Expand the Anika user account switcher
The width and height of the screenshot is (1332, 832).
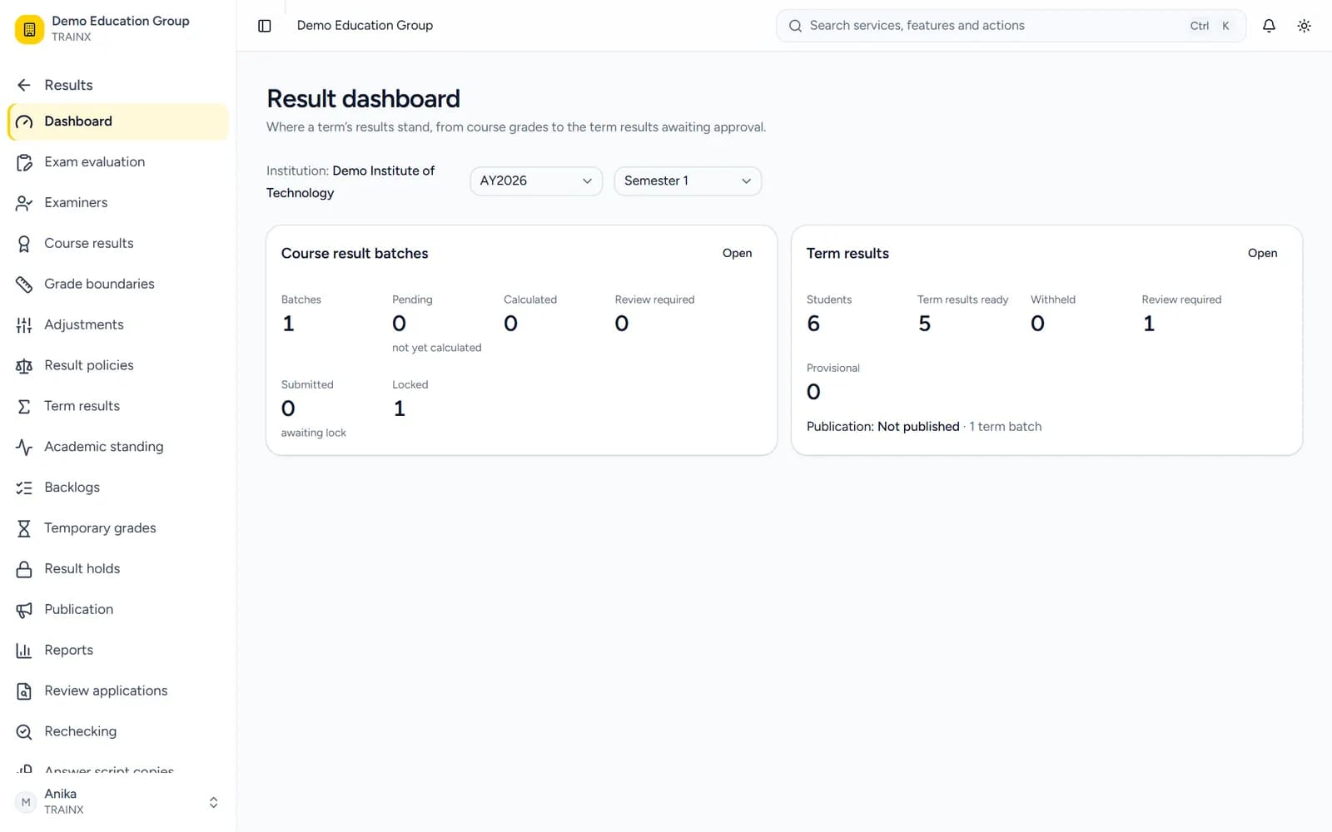tap(213, 802)
